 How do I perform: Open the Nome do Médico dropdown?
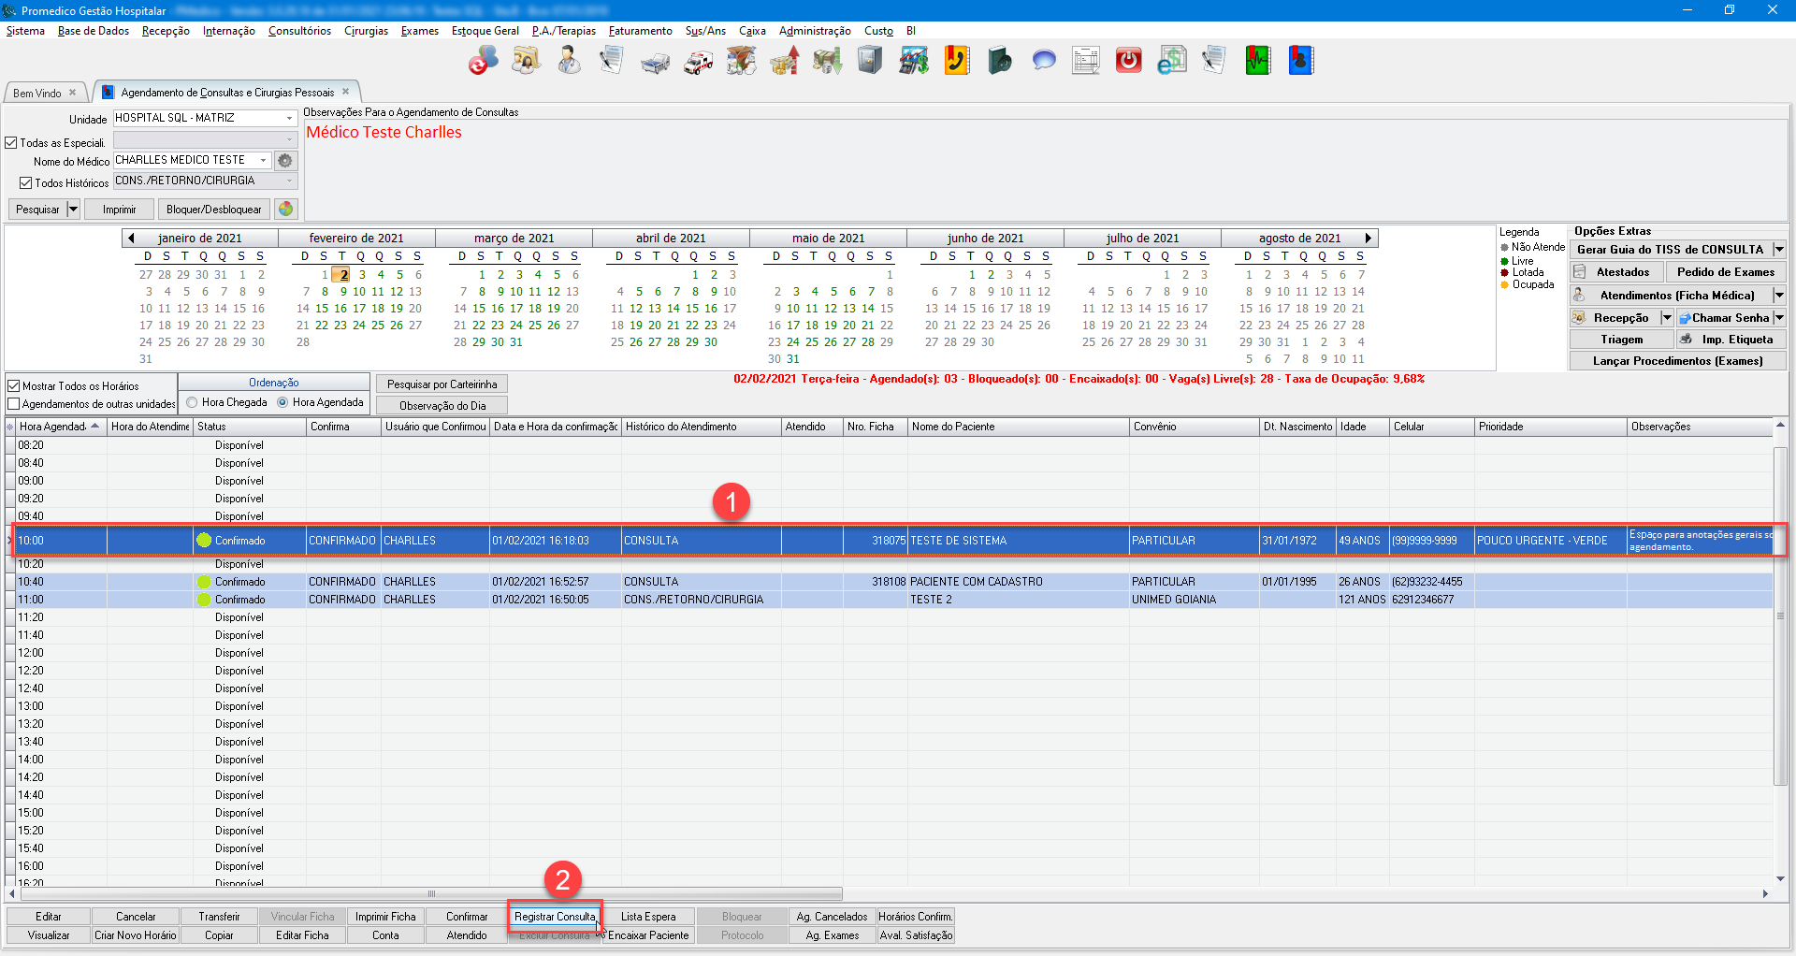click(x=263, y=161)
